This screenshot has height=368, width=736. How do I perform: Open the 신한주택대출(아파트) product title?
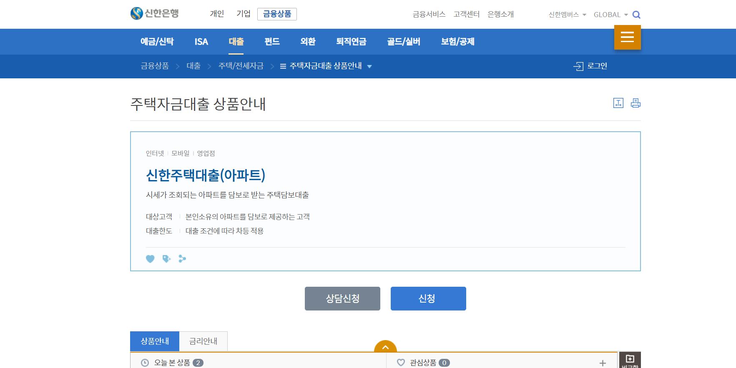click(206, 175)
